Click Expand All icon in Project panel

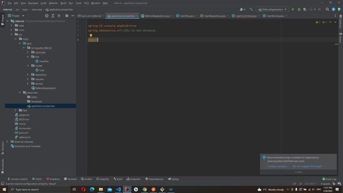click(x=53, y=16)
